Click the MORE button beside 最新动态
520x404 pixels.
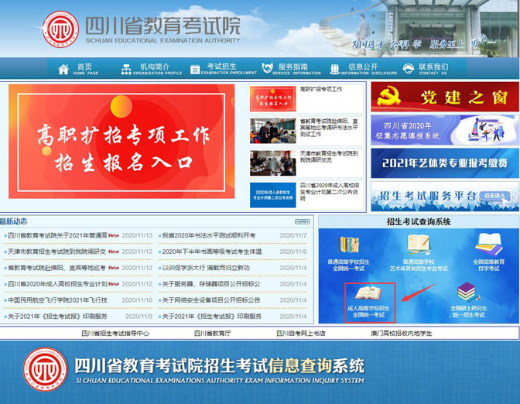303,221
